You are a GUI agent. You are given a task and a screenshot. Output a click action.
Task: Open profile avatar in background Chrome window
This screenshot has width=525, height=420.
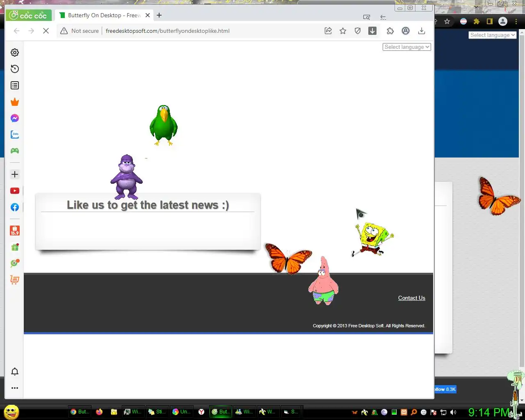click(x=503, y=21)
